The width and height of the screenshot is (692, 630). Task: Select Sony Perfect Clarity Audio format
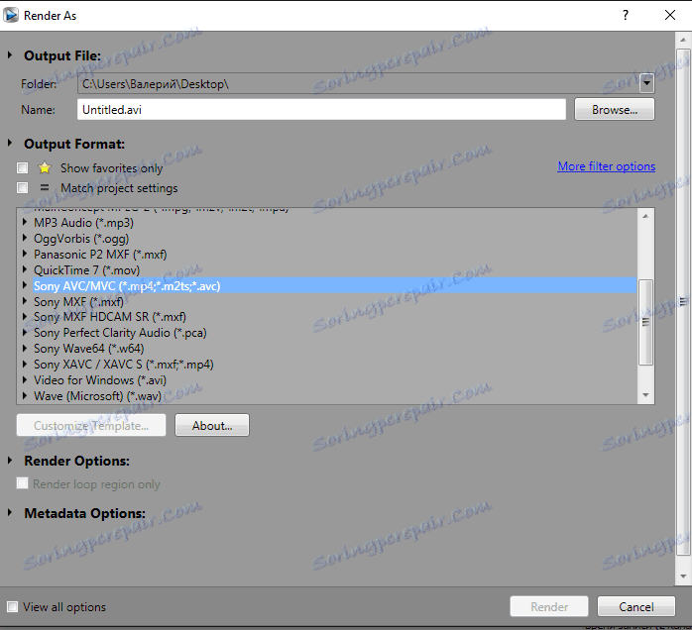tap(121, 333)
